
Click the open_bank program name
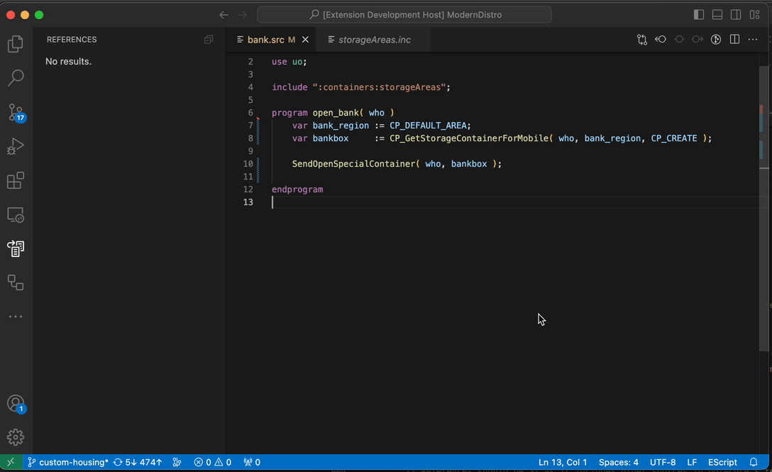pos(336,113)
